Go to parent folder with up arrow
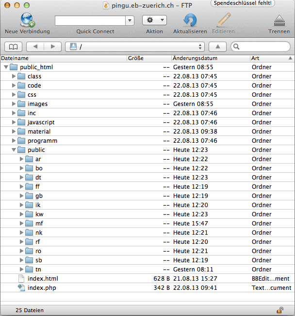 218,47
